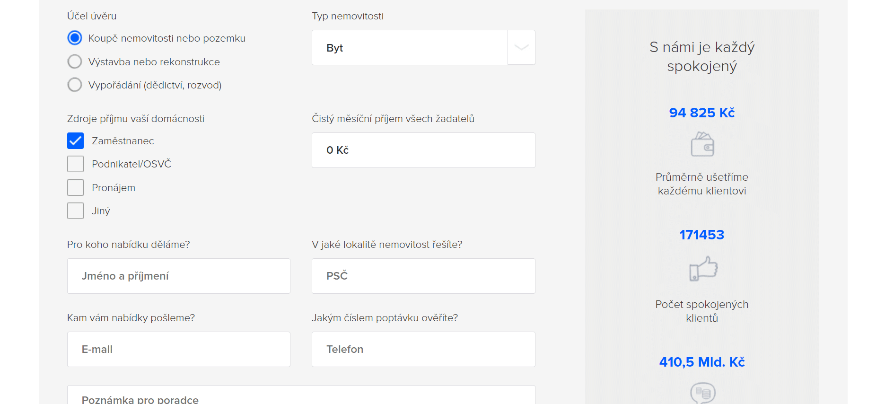Select 'Koupě nemovitosti nebo pozemku' radio option
885x404 pixels.
tap(75, 38)
